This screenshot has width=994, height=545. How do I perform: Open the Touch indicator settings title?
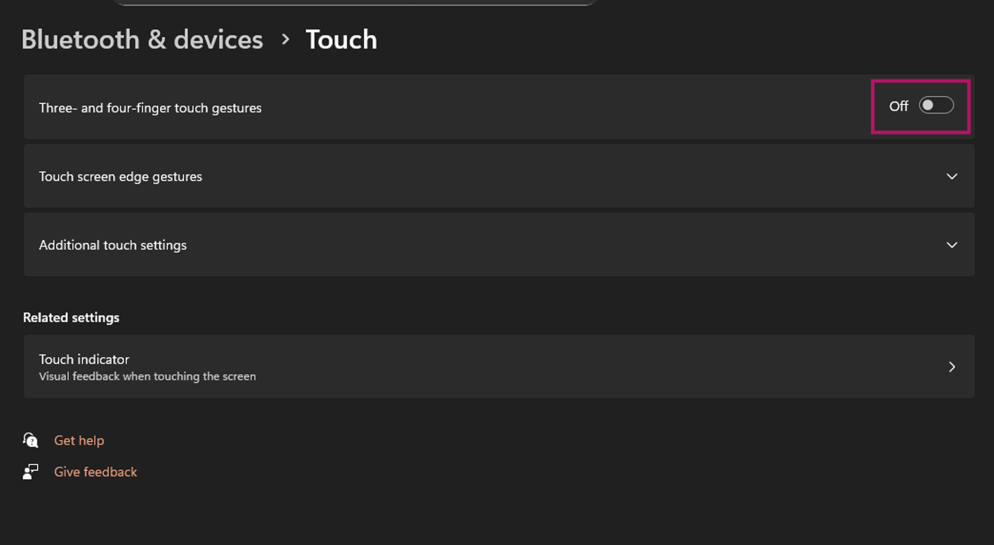[84, 359]
